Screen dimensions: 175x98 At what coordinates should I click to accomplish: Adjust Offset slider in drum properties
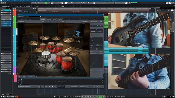tap(97, 49)
